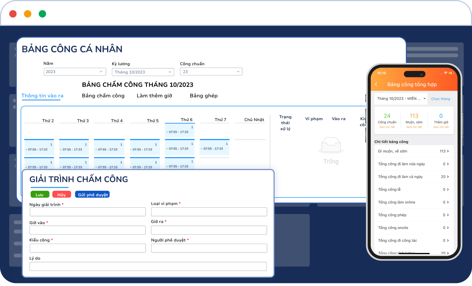The width and height of the screenshot is (472, 286).
Task: Open chevron for Tổng công onsite row
Action: point(448,228)
